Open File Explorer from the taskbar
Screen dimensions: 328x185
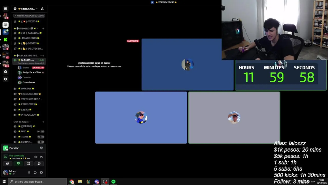pos(80,182)
